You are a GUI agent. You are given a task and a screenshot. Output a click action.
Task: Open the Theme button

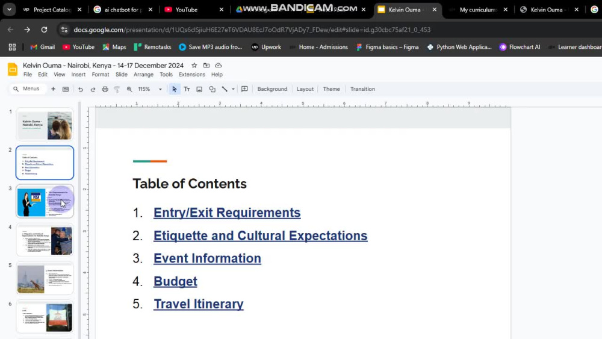331,89
